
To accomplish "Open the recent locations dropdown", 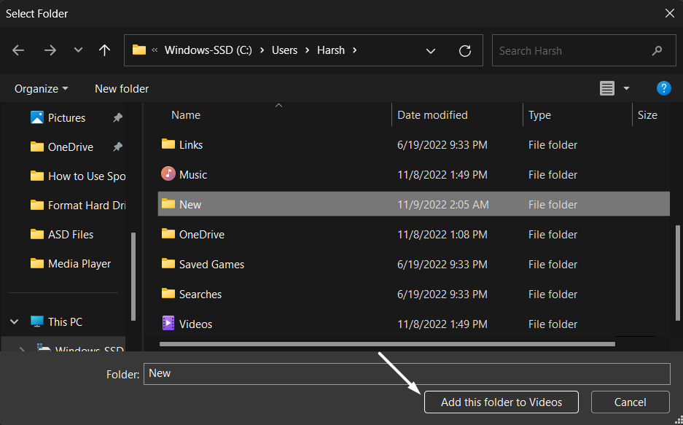I will pyautogui.click(x=78, y=51).
